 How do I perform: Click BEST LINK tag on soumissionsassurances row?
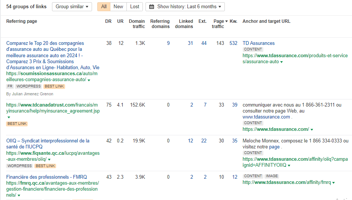[54, 86]
